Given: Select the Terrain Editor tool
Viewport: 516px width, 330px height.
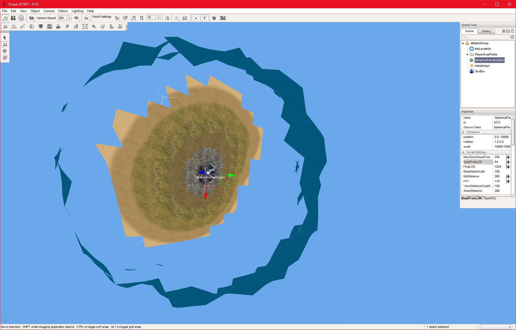Looking at the screenshot, I should 14,26.
